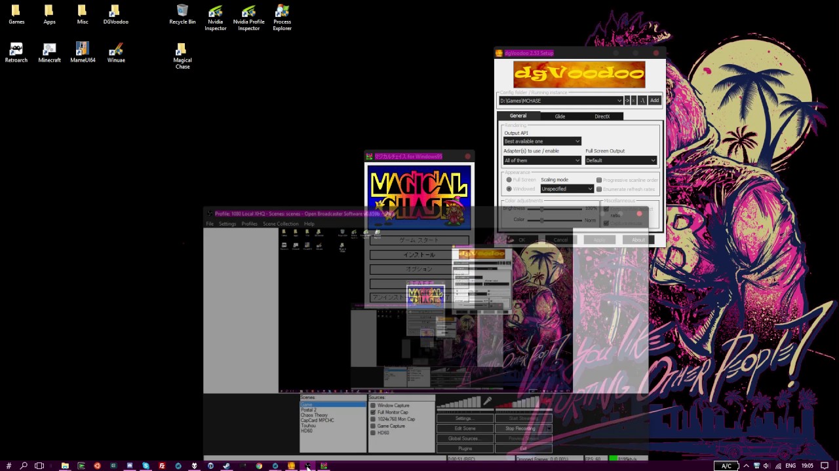
Task: Click the Recycle Bin icon
Action: point(182,14)
